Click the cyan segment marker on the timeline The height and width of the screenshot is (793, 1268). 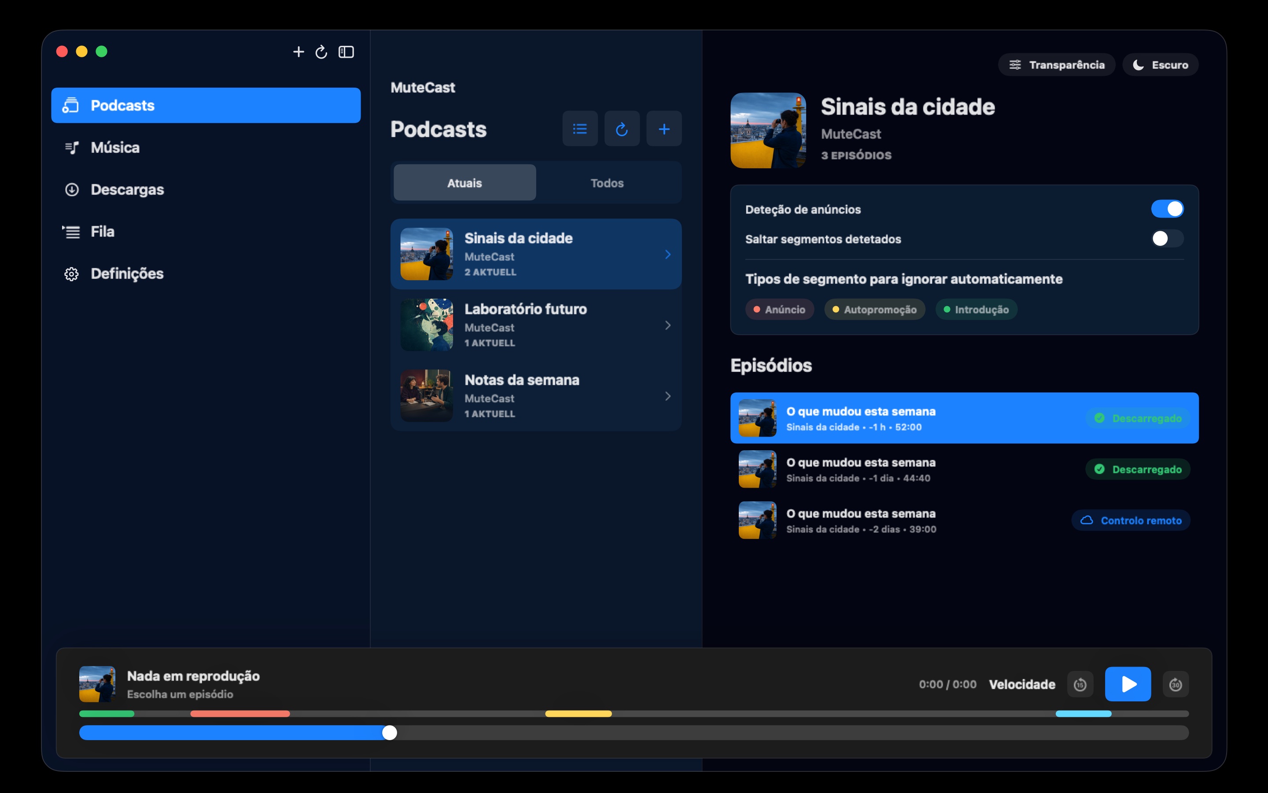pos(1084,714)
